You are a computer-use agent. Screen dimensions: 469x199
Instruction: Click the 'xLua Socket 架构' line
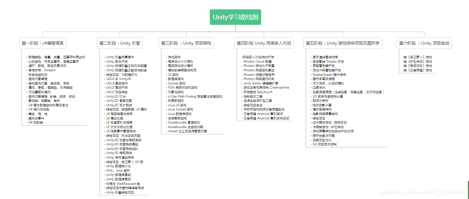pos(179,109)
